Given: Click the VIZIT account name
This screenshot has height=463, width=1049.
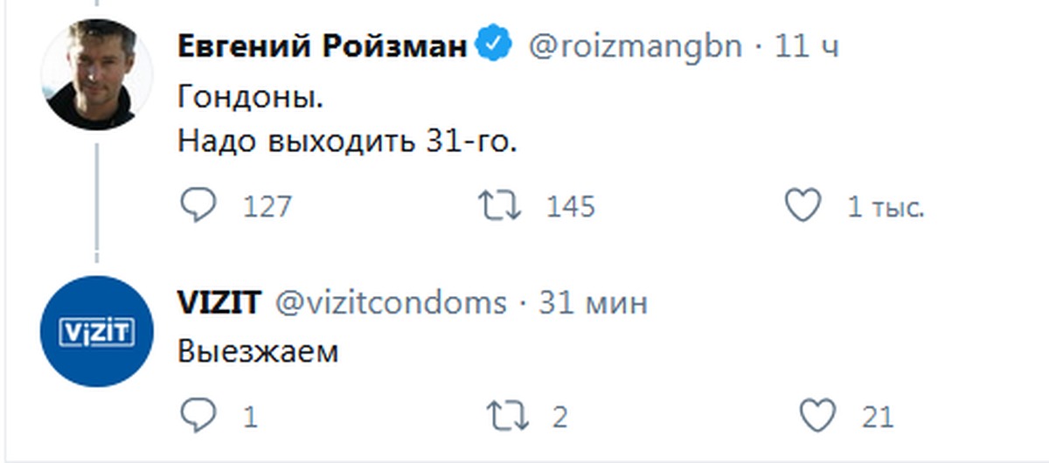Looking at the screenshot, I should (219, 303).
